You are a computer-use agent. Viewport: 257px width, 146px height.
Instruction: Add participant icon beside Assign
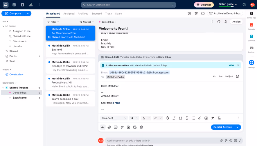click(x=226, y=22)
